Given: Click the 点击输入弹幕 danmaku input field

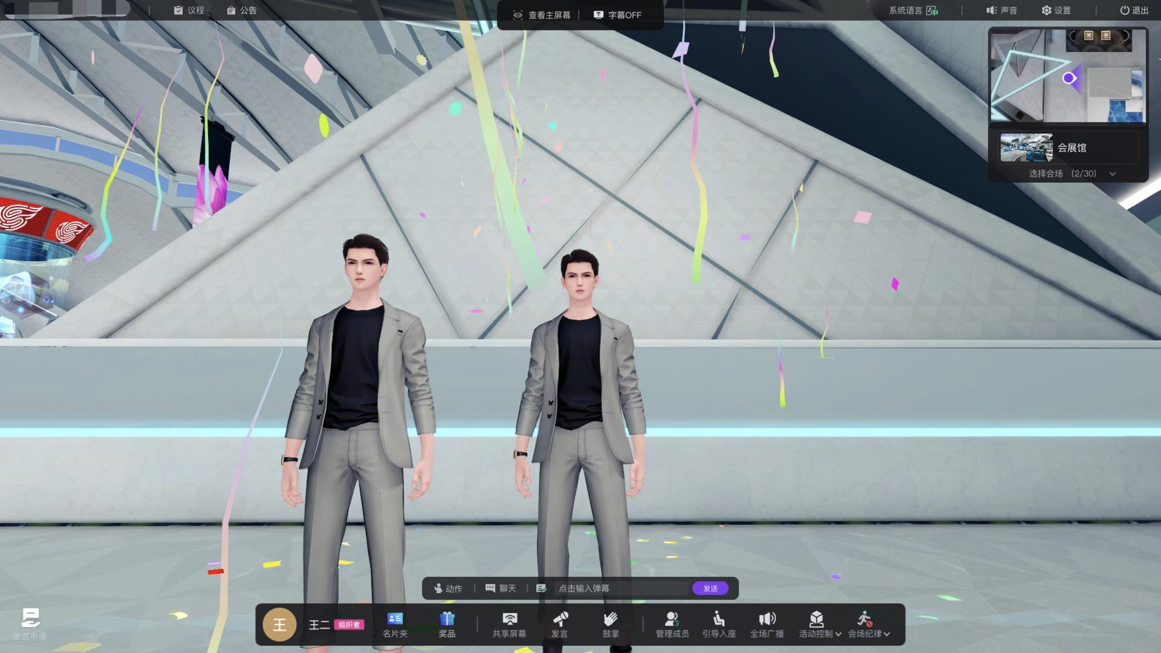Looking at the screenshot, I should (x=622, y=588).
